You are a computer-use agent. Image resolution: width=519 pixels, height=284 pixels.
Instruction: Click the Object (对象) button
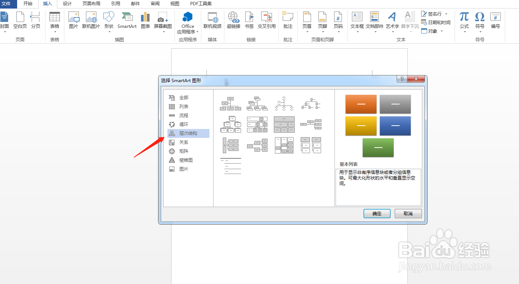pos(432,31)
